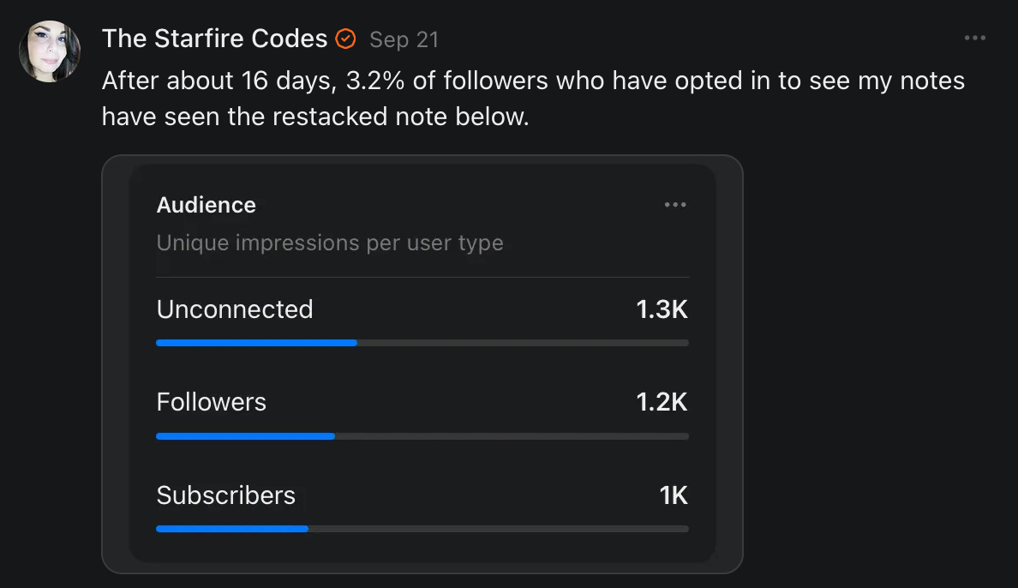1018x588 pixels.
Task: Click the orange verified badge icon
Action: (x=345, y=39)
